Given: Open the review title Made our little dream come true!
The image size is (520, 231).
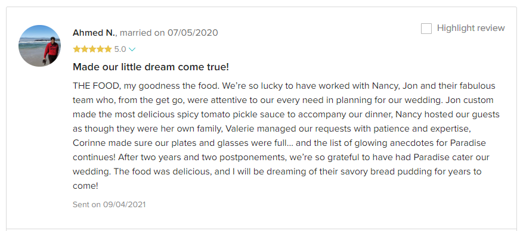Looking at the screenshot, I should (150, 67).
